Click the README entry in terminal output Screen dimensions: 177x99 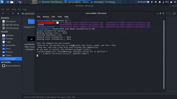41,25
